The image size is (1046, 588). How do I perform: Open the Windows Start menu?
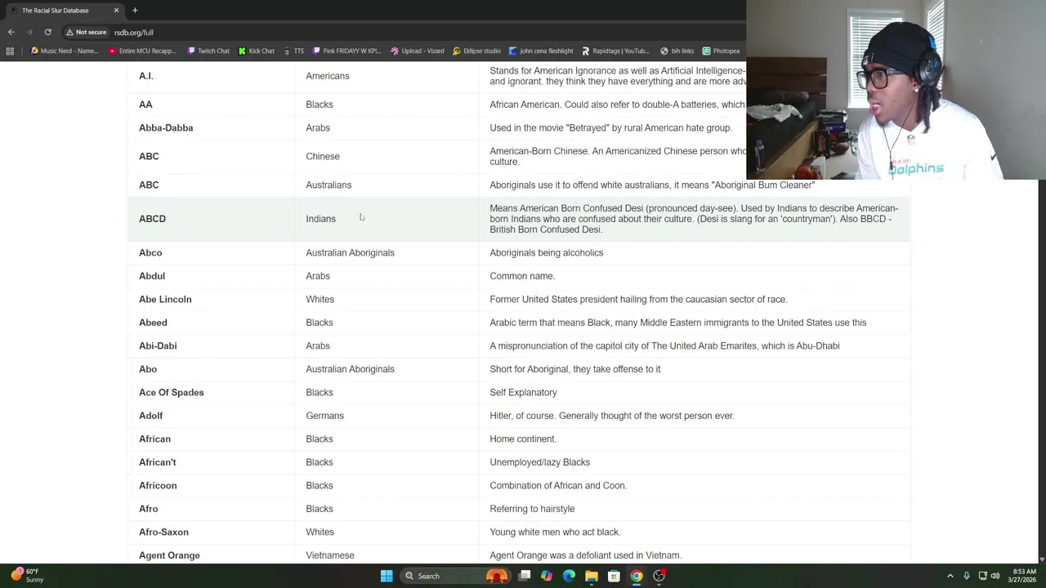(387, 576)
